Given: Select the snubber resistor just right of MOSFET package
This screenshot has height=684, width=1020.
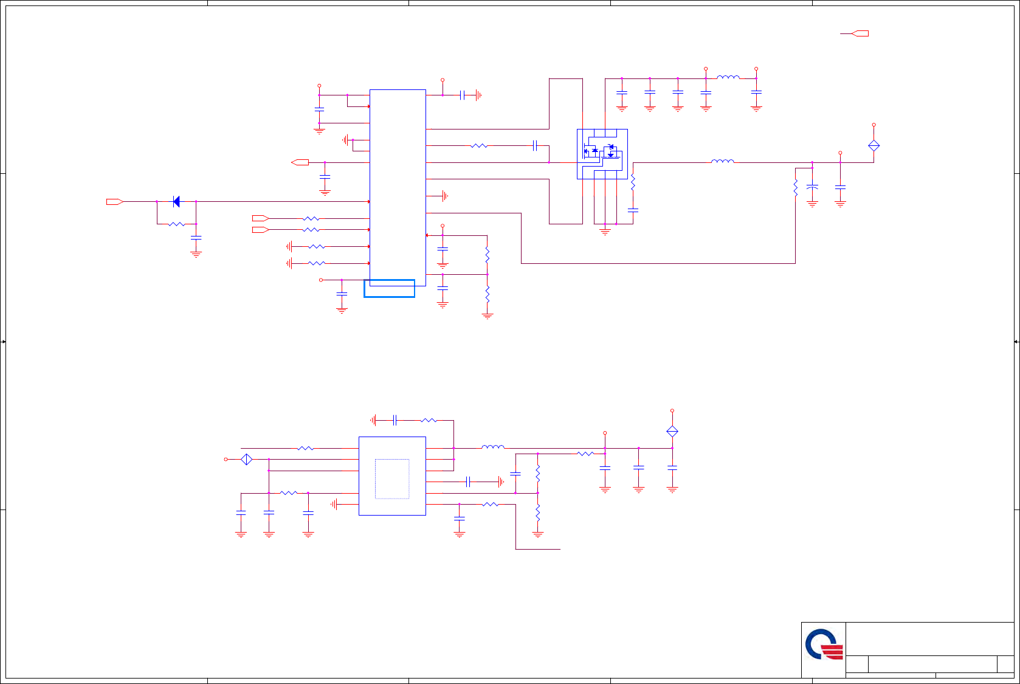Looking at the screenshot, I should tap(633, 182).
